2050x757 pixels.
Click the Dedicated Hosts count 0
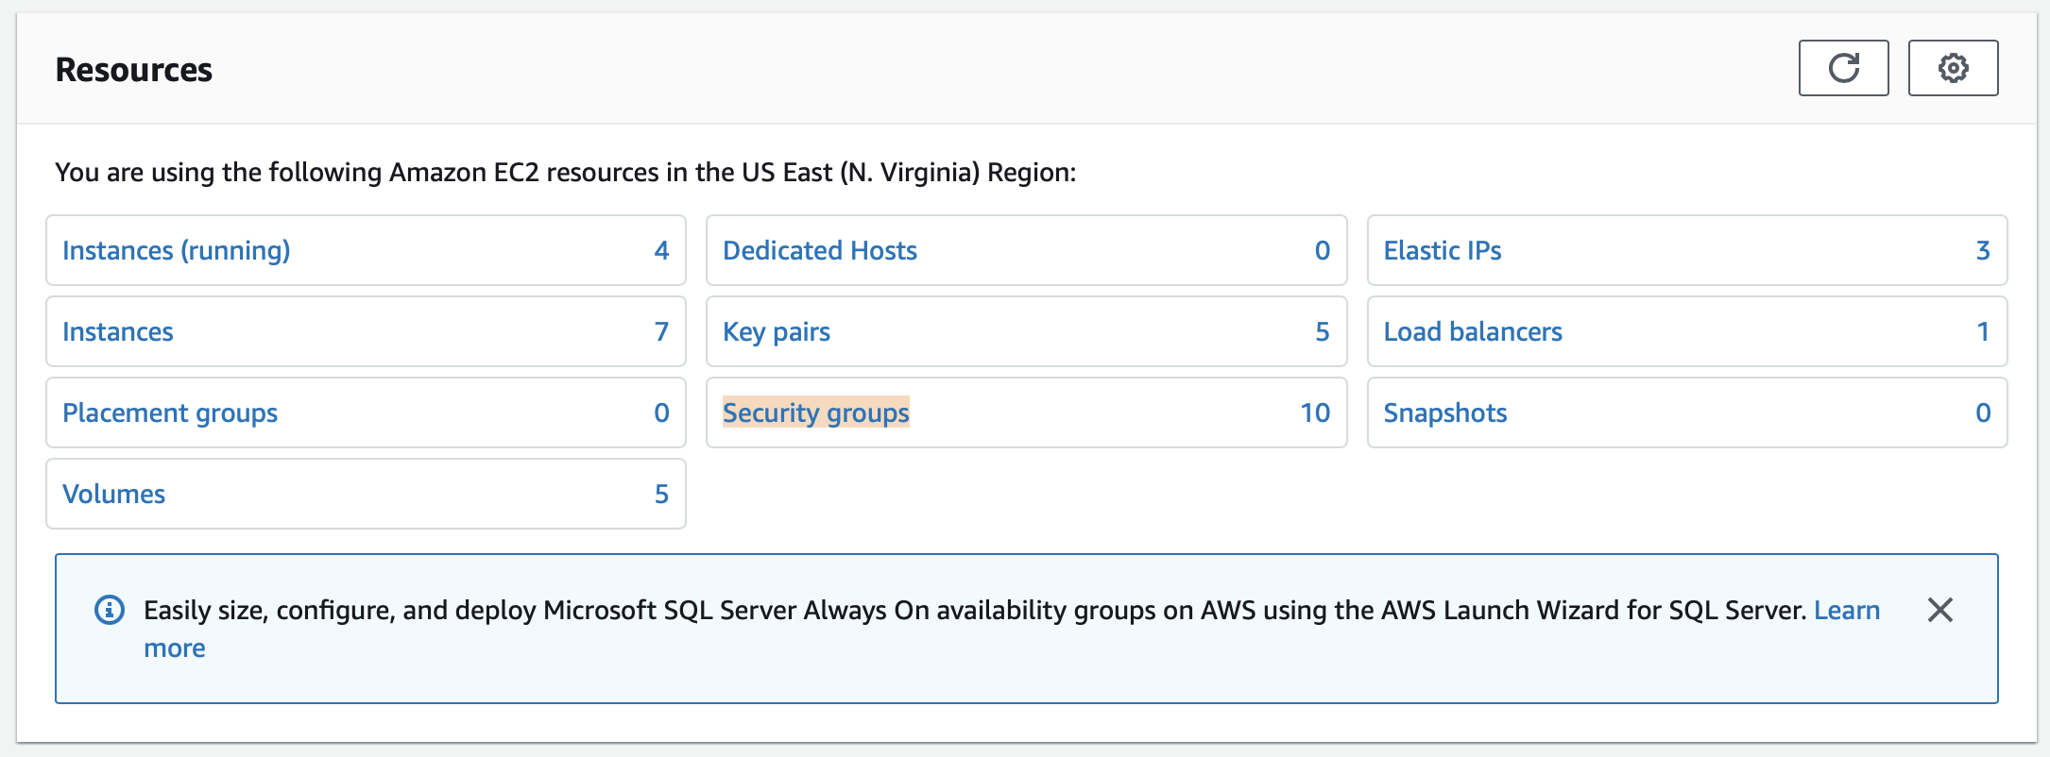click(1323, 251)
